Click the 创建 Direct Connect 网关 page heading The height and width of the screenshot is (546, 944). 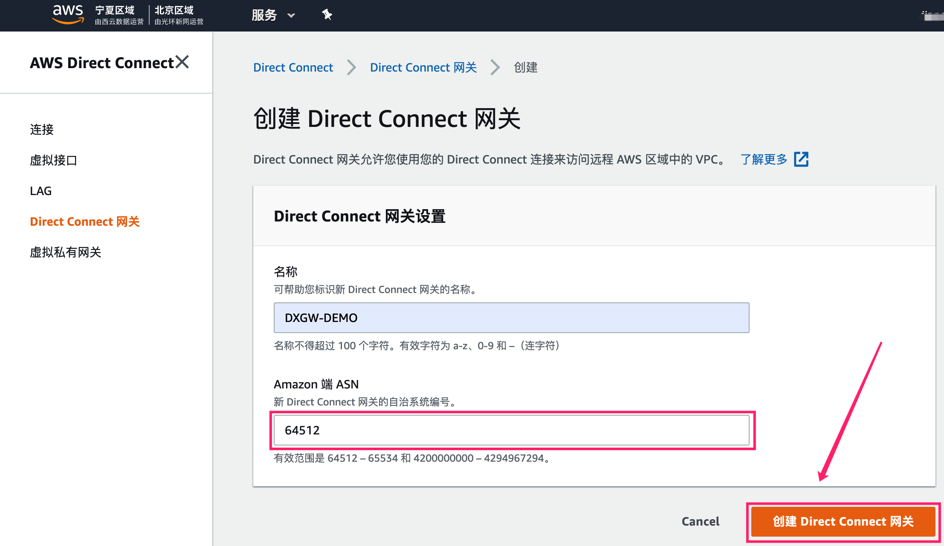tap(387, 118)
